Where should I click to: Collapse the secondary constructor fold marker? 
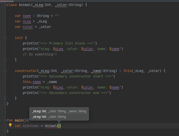point(5,71)
